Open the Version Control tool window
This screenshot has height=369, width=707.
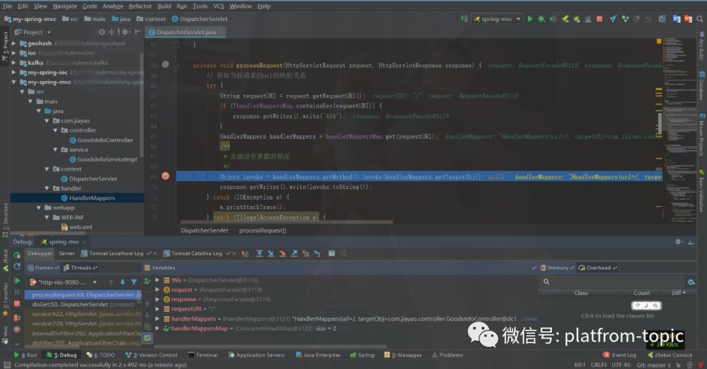pos(151,355)
